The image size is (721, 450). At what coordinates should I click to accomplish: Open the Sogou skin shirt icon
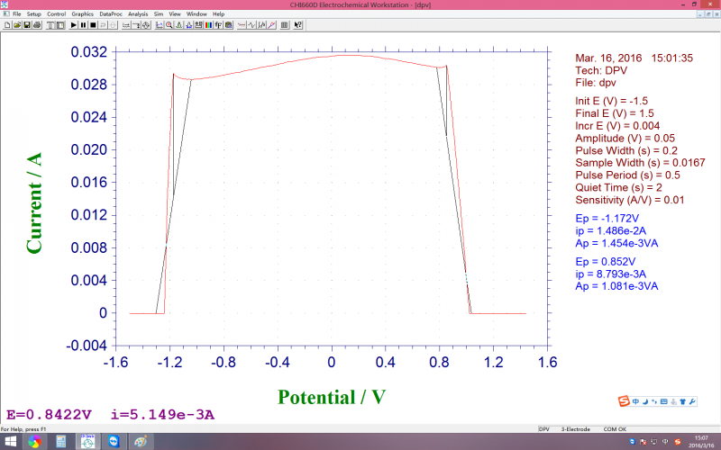point(683,401)
